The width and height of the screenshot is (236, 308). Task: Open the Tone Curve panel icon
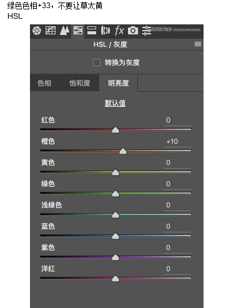(x=51, y=31)
